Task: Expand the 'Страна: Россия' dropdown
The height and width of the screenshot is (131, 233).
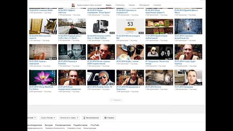Action: [x=48, y=118]
